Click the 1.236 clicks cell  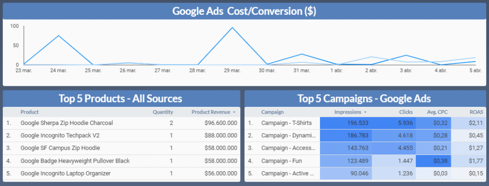(x=394, y=173)
